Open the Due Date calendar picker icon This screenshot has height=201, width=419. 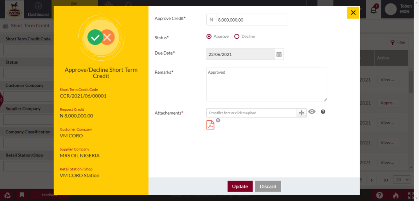tap(279, 54)
